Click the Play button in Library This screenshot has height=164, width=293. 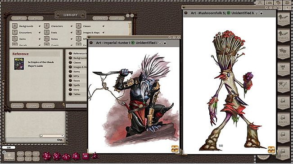(36, 18)
